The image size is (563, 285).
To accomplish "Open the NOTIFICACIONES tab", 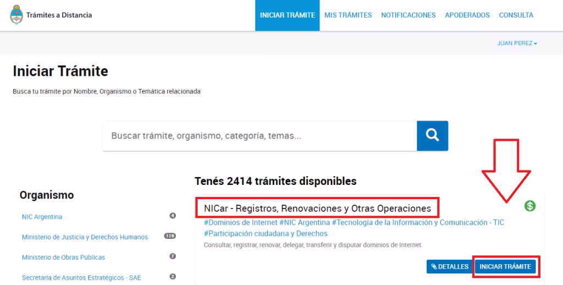I will point(408,15).
